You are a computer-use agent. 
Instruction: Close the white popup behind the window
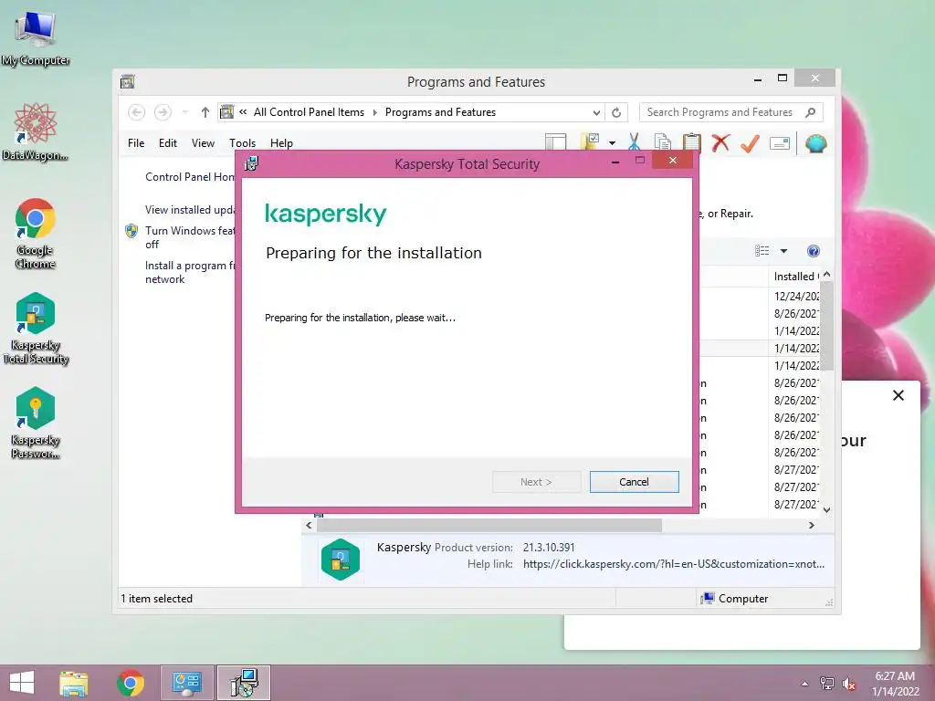point(898,395)
